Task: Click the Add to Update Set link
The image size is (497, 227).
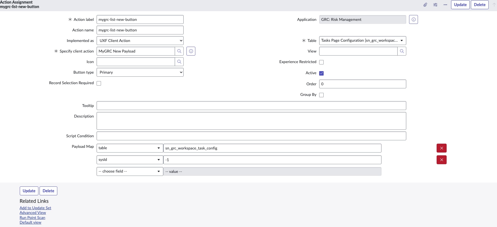Action: 35,208
